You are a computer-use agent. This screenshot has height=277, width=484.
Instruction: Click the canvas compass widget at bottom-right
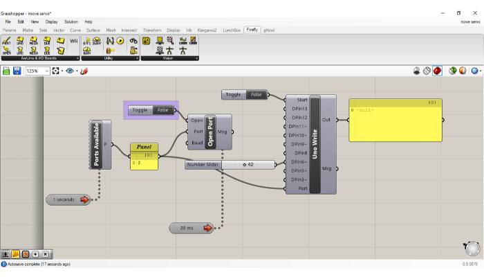pos(472,248)
